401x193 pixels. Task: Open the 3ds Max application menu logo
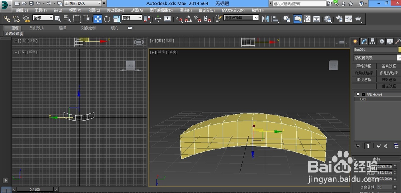point(6,5)
